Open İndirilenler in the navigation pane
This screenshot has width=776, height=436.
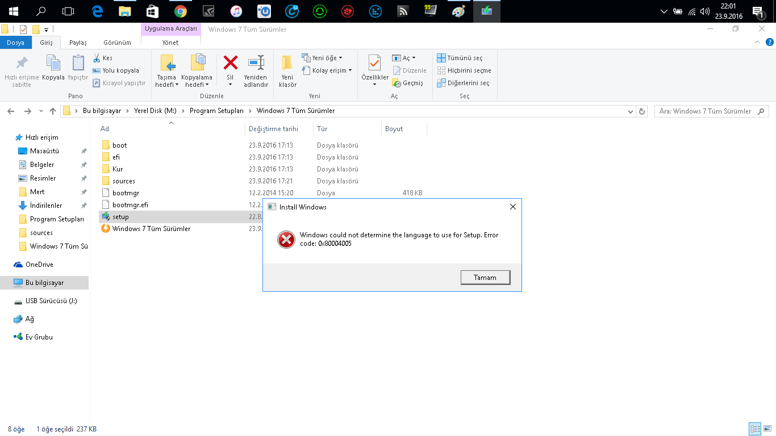point(46,206)
